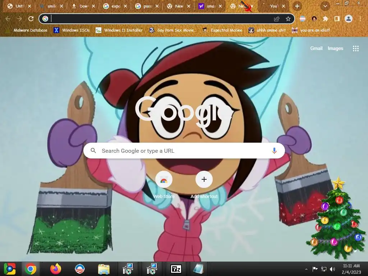This screenshot has height=276, width=368.
Task: Open the Action Center flag icon
Action: 315,269
